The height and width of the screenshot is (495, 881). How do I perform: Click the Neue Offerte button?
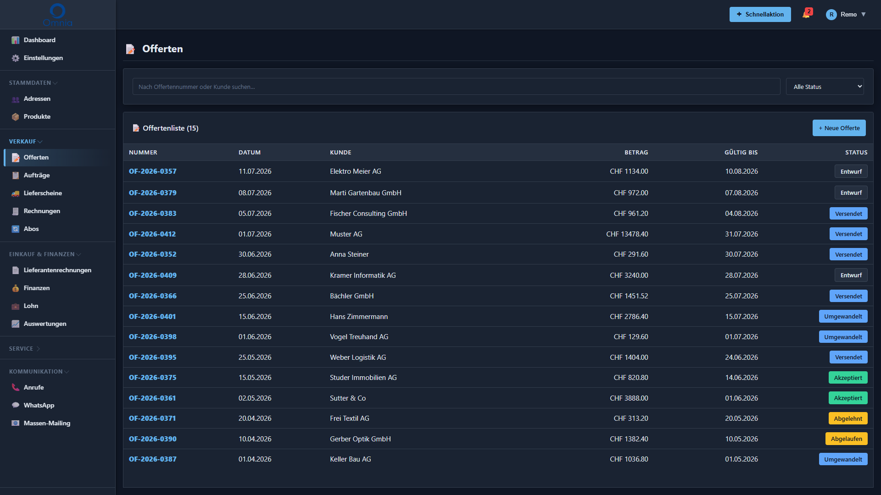[839, 128]
